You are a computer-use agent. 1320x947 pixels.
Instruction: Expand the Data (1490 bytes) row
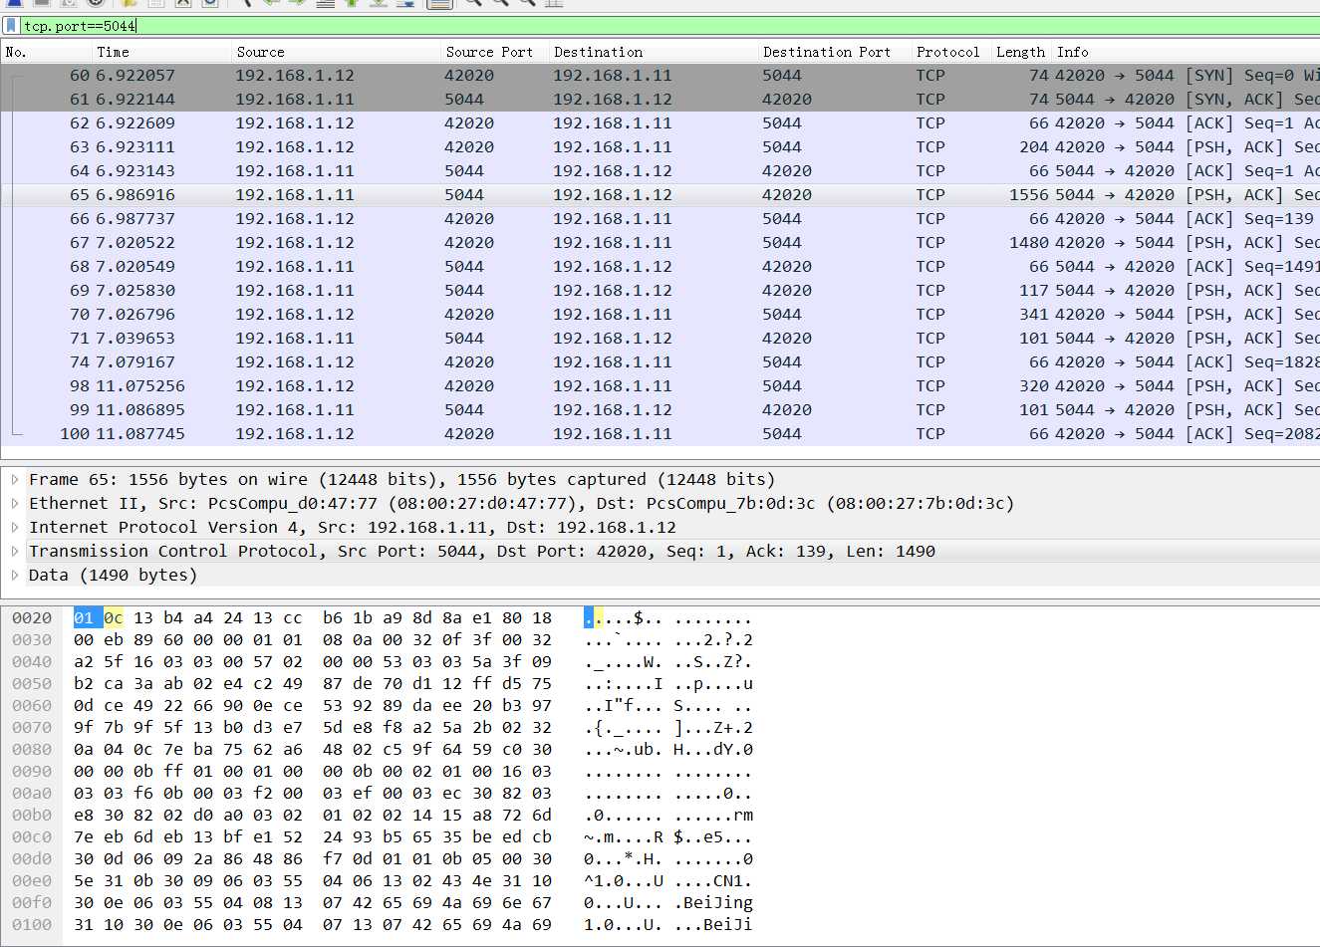coord(15,575)
